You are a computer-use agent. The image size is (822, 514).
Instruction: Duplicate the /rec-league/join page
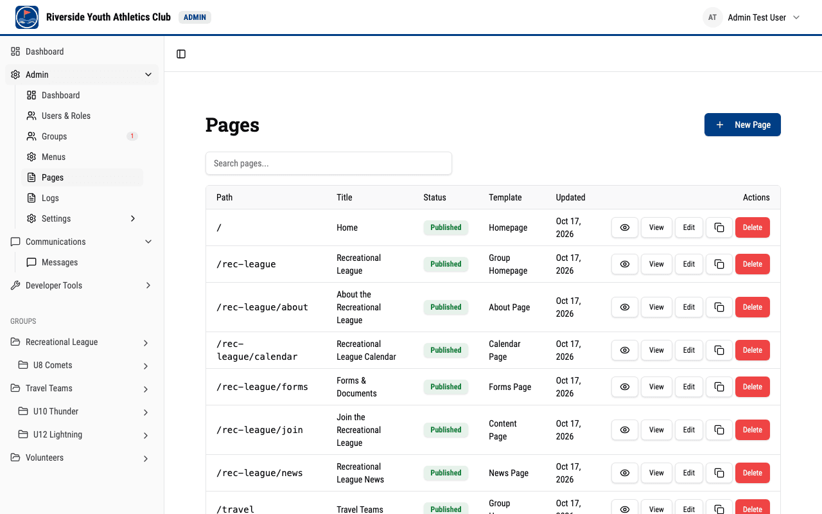click(x=719, y=430)
